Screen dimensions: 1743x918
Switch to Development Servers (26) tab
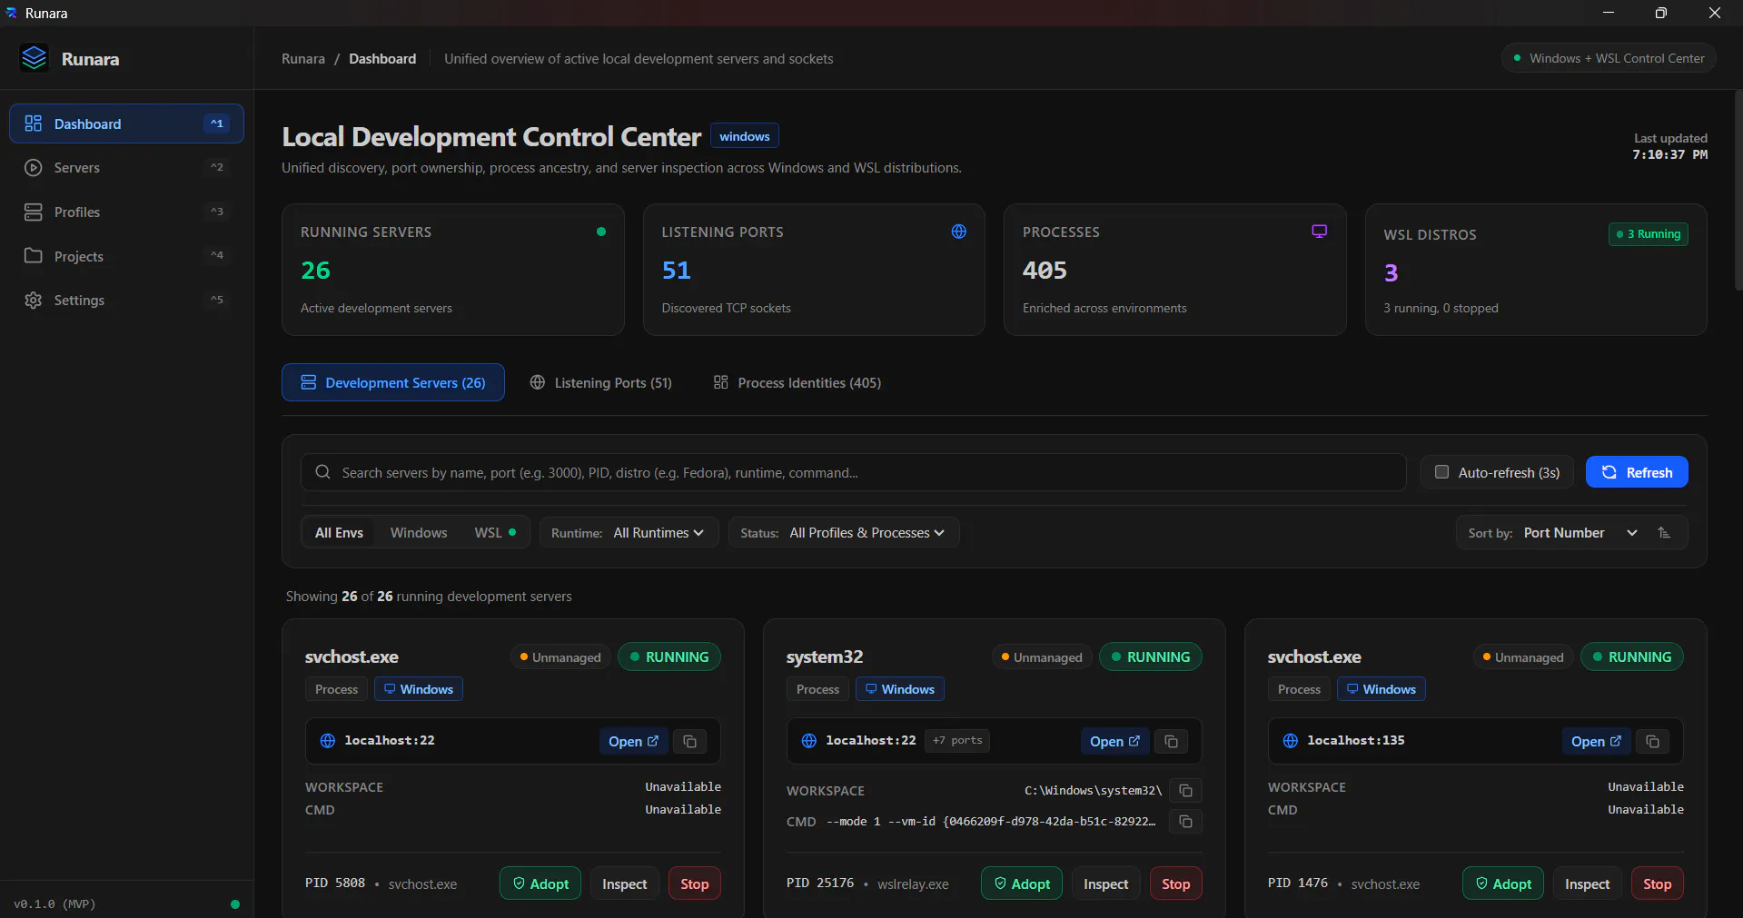tap(393, 382)
